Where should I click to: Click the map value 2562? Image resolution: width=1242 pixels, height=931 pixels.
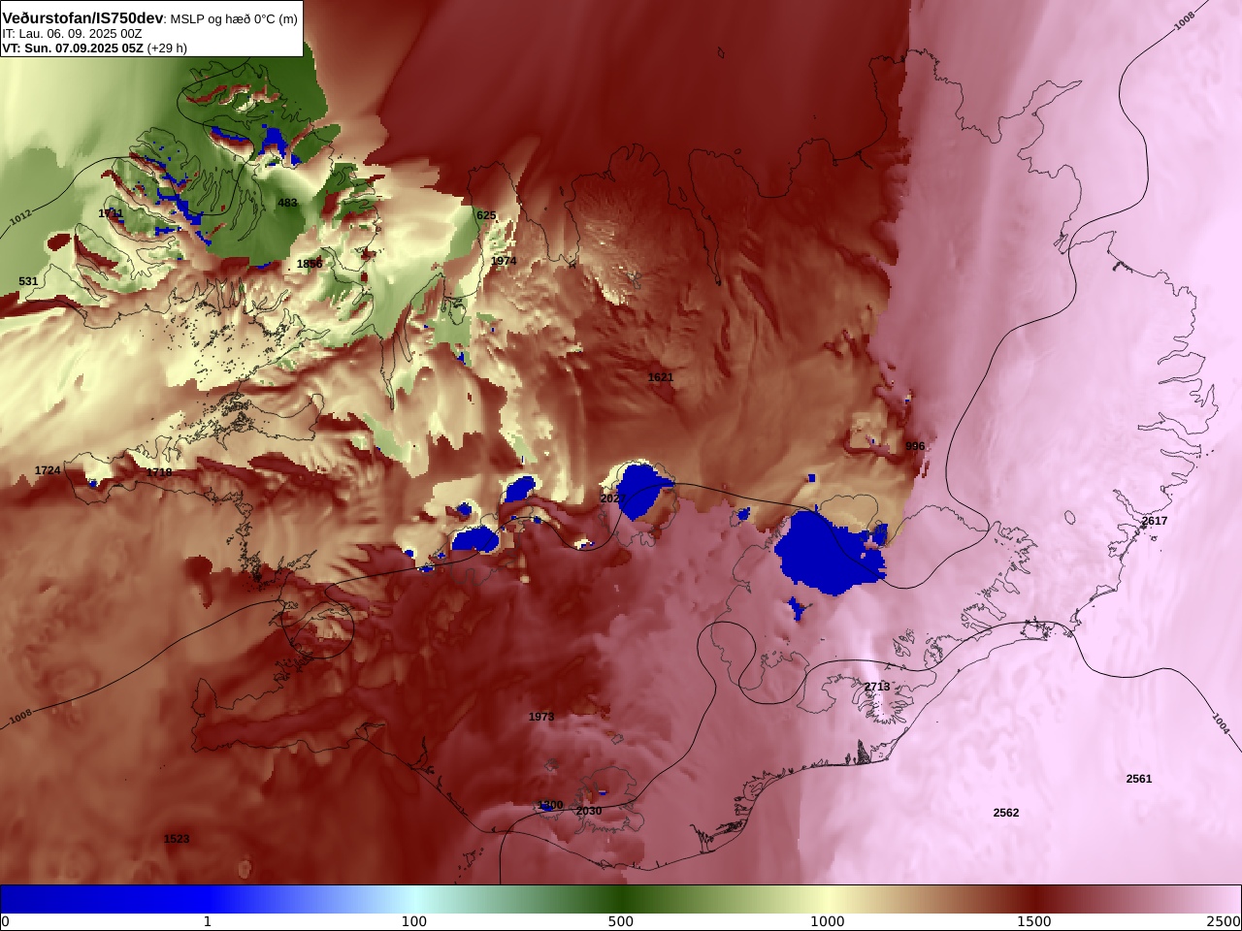pyautogui.click(x=1006, y=813)
